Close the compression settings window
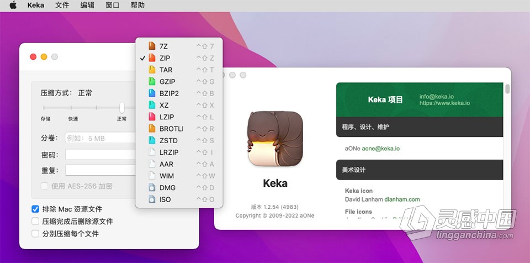The image size is (530, 263). pyautogui.click(x=33, y=57)
